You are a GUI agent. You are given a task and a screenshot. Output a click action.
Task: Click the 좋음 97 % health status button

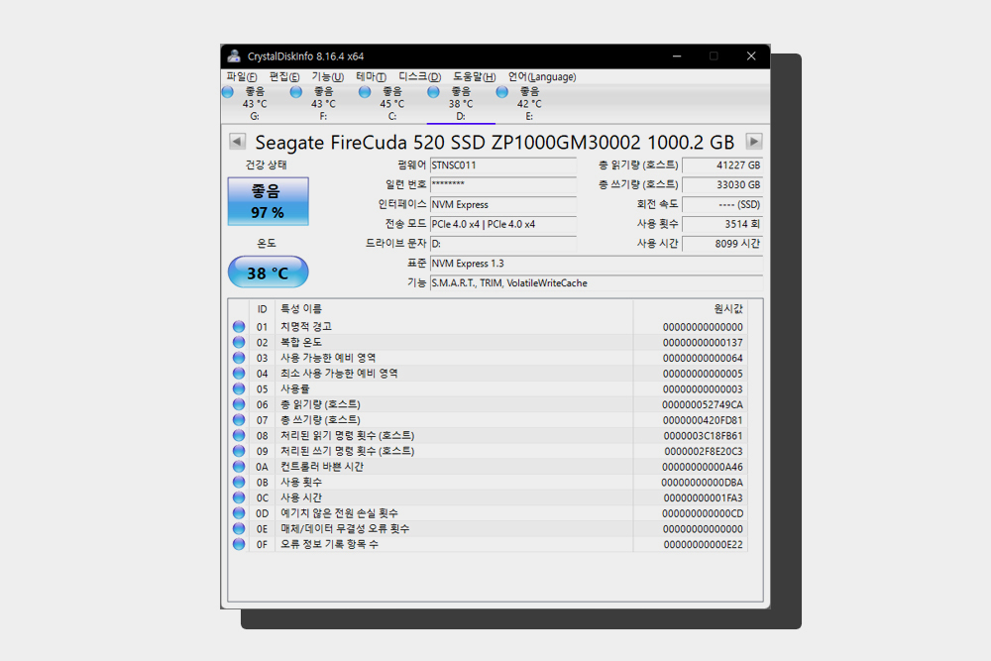(268, 201)
